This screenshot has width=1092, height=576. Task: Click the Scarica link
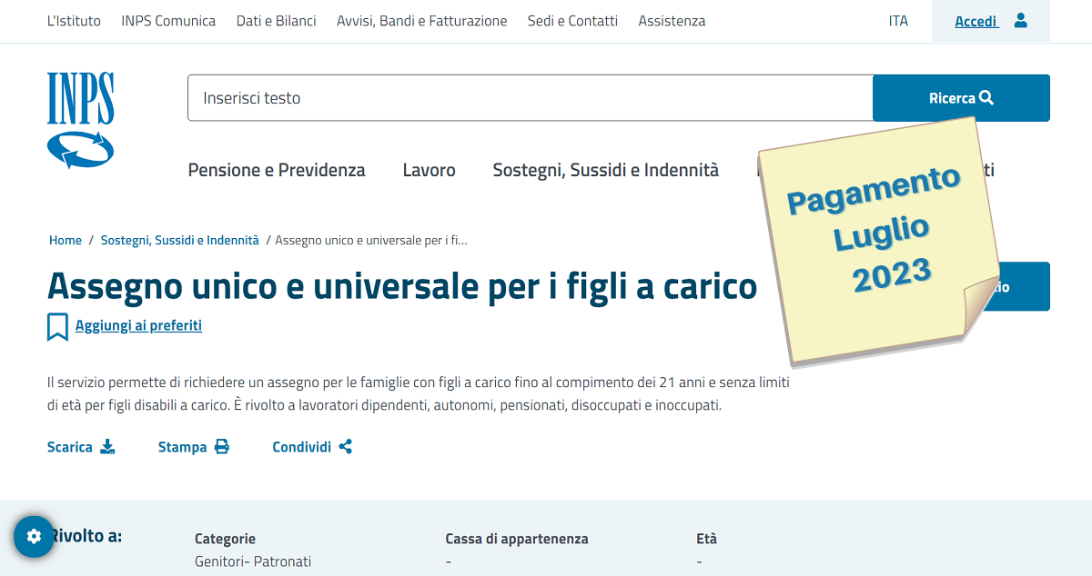[x=70, y=447]
